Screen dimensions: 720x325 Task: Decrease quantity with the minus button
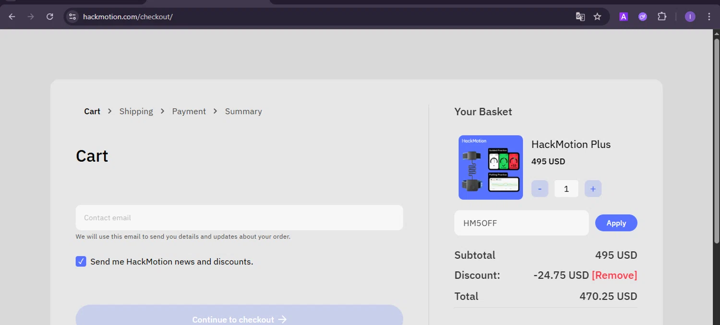(540, 189)
